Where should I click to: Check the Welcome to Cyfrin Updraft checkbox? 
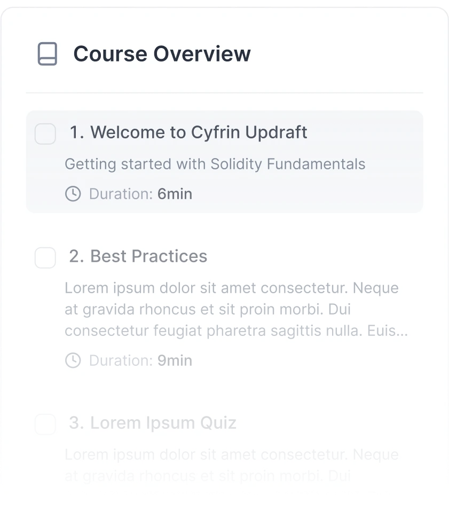pos(45,134)
